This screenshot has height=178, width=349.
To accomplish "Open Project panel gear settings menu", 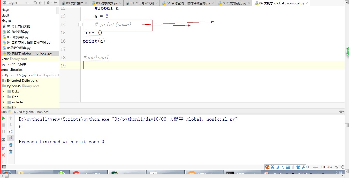I will tap(49, 3).
